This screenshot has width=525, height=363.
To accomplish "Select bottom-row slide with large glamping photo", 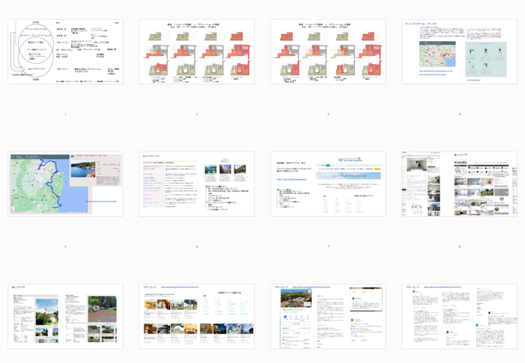I will pos(328,316).
